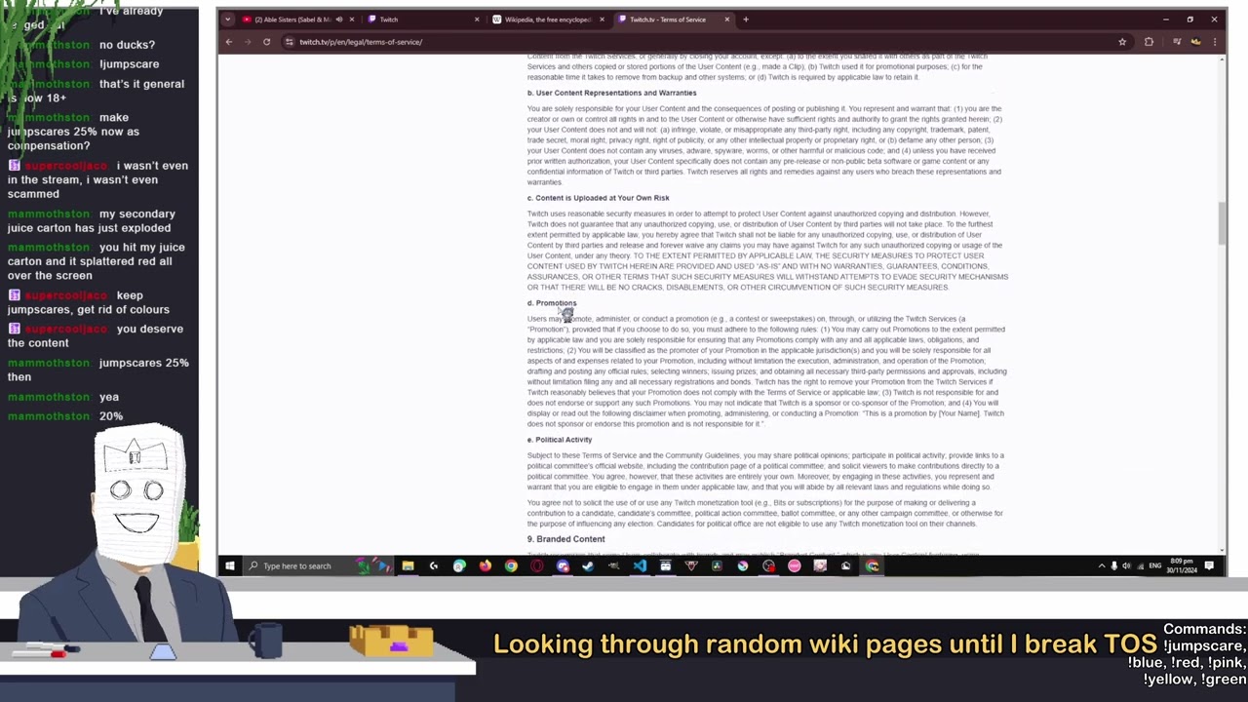
Task: Open Firefox from the taskbar
Action: (486, 565)
